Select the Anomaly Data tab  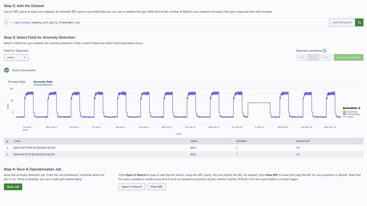coord(43,82)
